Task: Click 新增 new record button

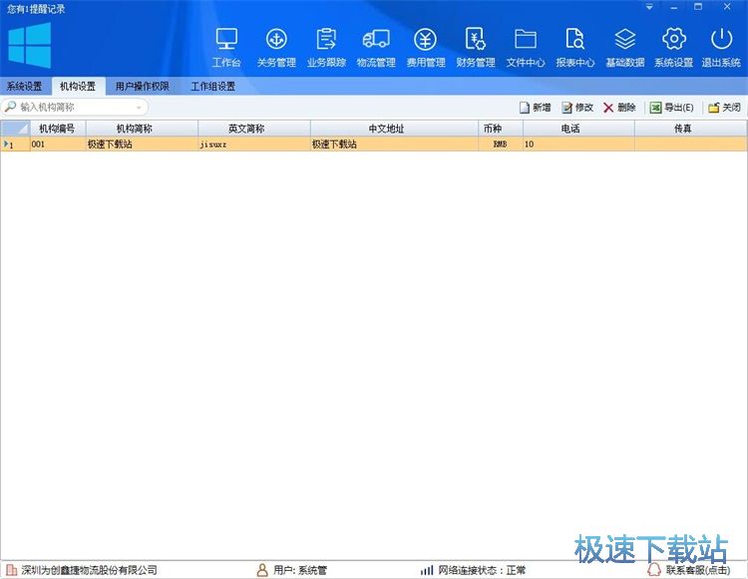Action: [535, 108]
